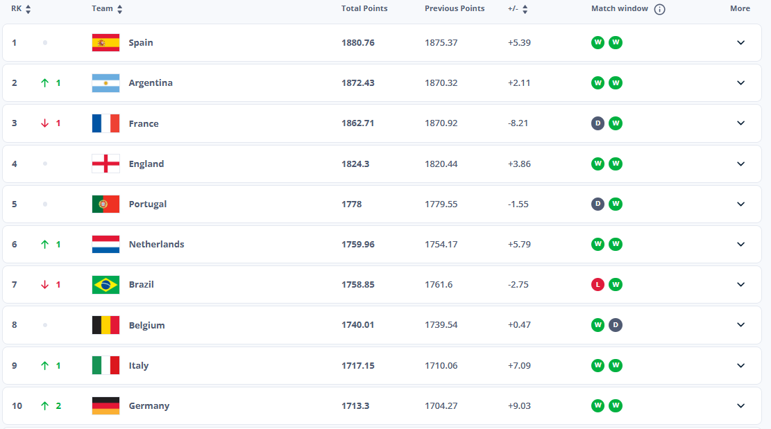Click Argentina's first win result badge

click(x=598, y=83)
